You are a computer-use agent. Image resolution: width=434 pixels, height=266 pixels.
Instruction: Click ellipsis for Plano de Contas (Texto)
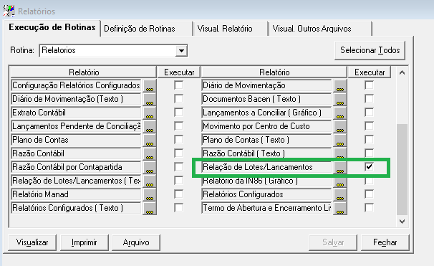coord(340,140)
